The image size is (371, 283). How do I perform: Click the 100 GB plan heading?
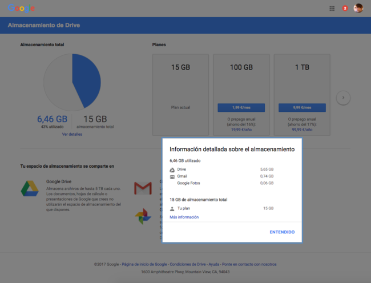(241, 67)
